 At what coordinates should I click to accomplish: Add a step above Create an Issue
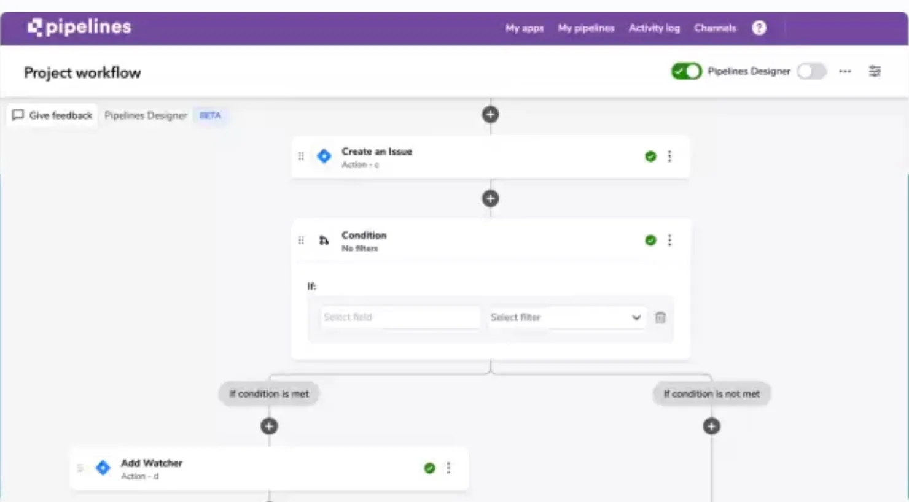(490, 114)
